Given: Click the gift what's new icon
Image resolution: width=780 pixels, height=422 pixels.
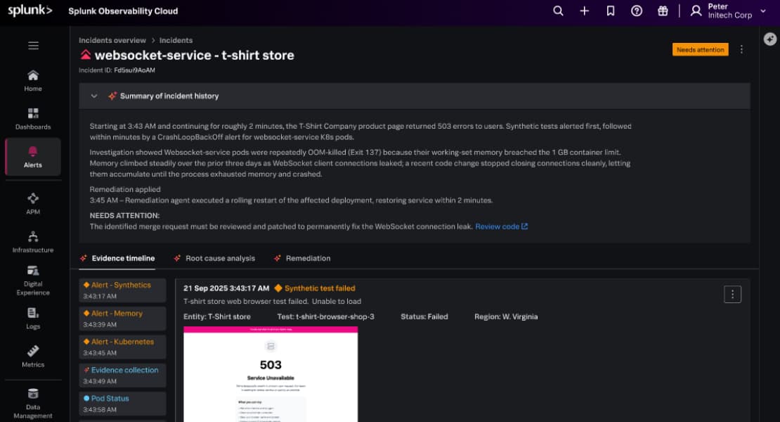Looking at the screenshot, I should [663, 11].
